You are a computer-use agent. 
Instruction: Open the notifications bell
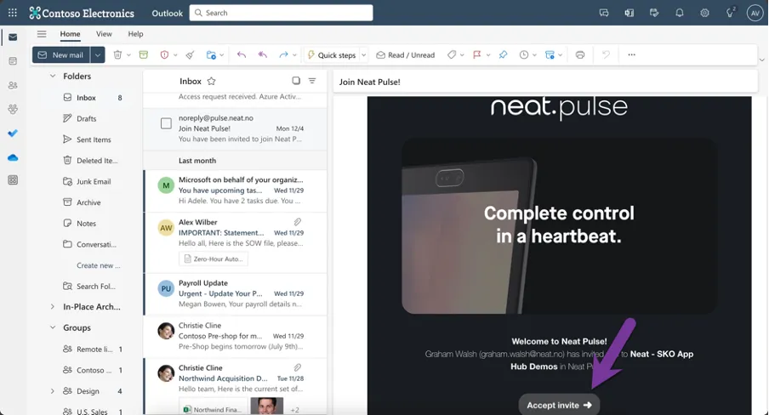[680, 13]
